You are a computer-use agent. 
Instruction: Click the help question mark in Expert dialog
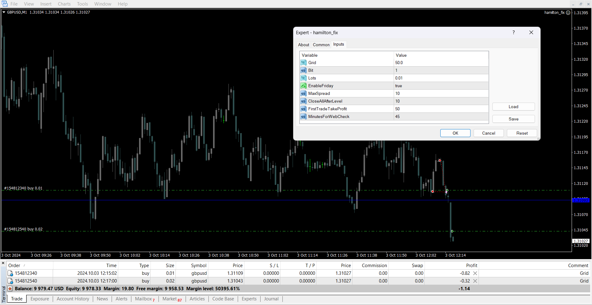(x=513, y=32)
